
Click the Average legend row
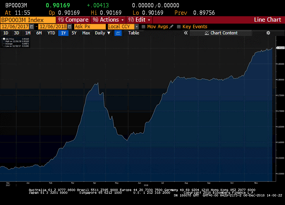point(16,44)
